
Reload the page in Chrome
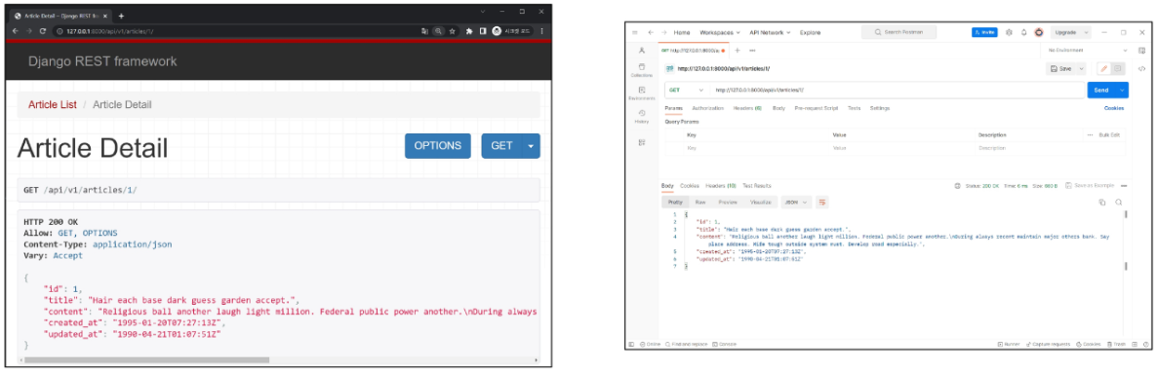point(43,32)
